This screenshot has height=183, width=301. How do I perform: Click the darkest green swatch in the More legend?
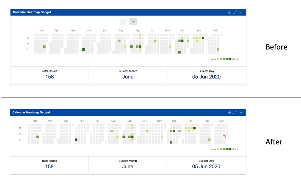pyautogui.click(x=230, y=59)
